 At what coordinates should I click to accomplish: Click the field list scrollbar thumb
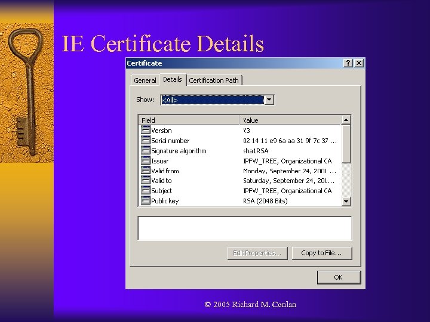coord(346,144)
